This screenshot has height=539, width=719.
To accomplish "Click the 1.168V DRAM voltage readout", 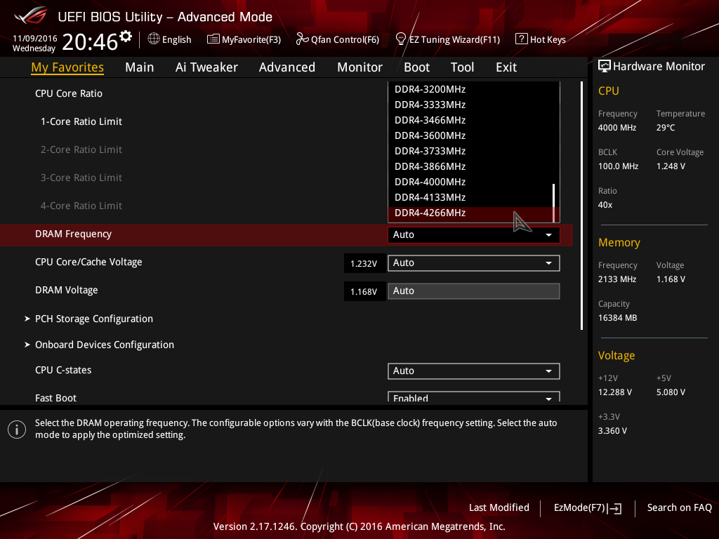I will (x=364, y=291).
